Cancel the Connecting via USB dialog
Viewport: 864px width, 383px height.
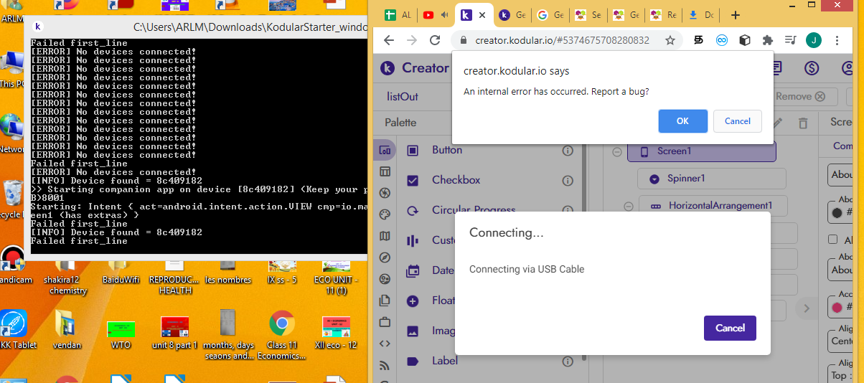pyautogui.click(x=730, y=328)
